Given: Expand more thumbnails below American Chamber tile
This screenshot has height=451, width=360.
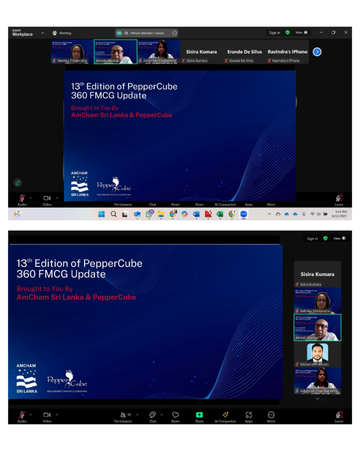Looking at the screenshot, I should (317, 398).
